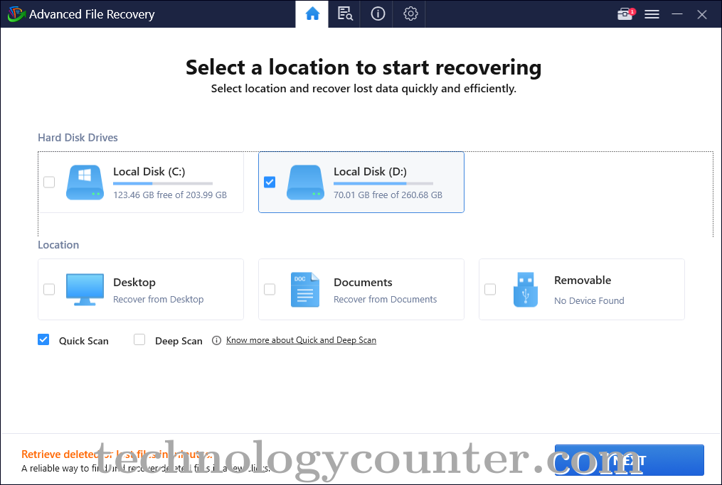This screenshot has height=485, width=722.
Task: Check the Documents location checkbox
Action: tap(270, 289)
